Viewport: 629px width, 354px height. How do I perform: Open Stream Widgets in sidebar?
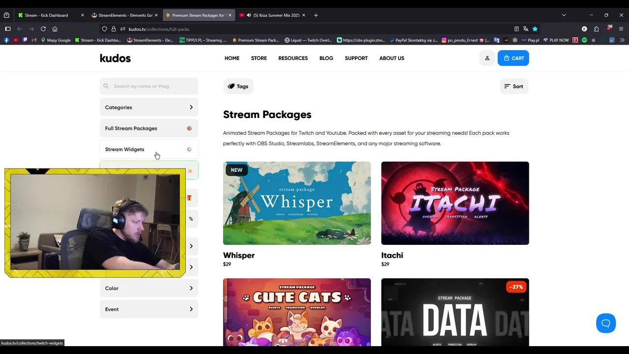point(149,149)
